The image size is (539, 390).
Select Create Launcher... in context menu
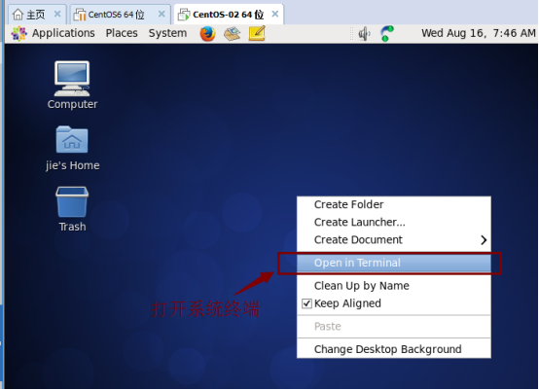[394, 223]
